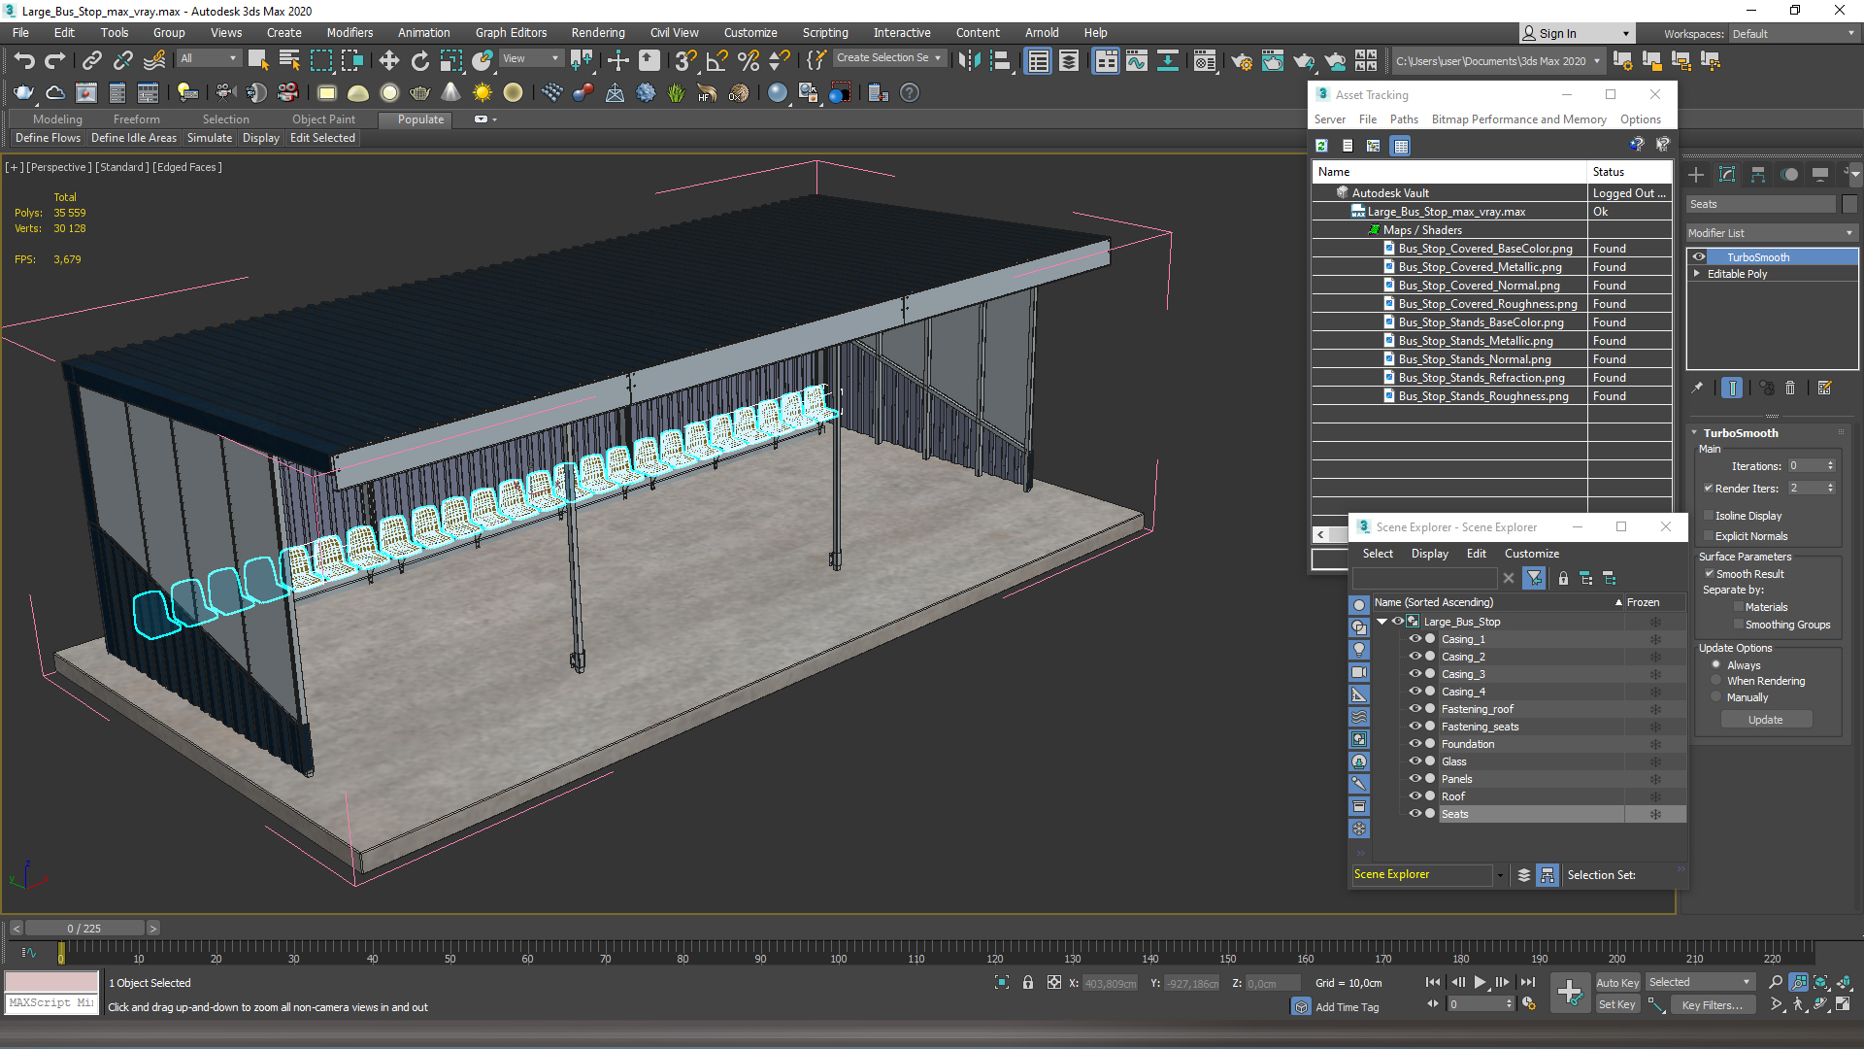The height and width of the screenshot is (1049, 1864).
Task: Open the Create tab plus icon in command panel
Action: click(1696, 175)
